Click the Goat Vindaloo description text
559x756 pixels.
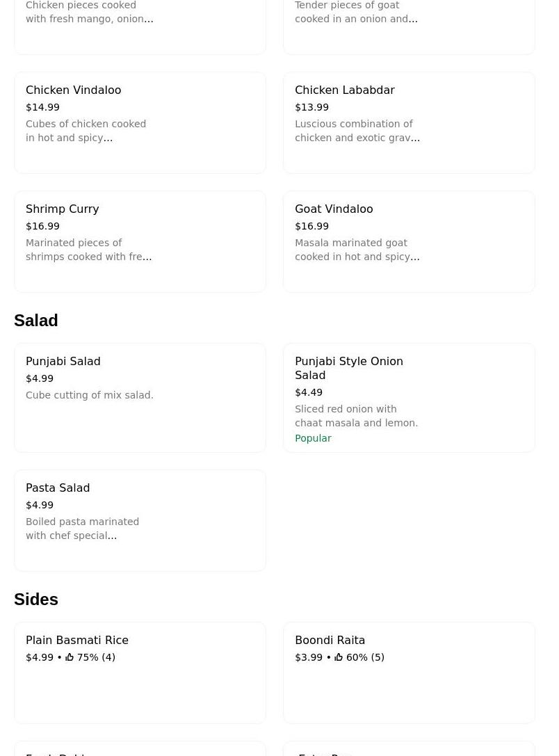click(x=357, y=250)
